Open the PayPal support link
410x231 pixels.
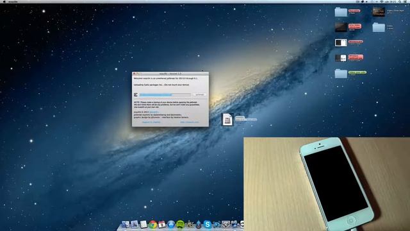pyautogui.click(x=151, y=122)
